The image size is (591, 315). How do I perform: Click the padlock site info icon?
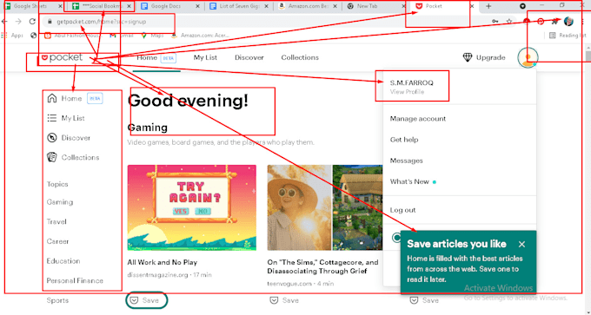(x=50, y=22)
